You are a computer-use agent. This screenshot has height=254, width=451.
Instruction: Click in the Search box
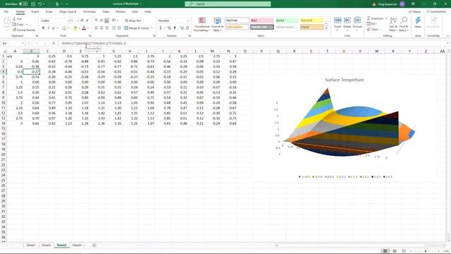(x=228, y=4)
